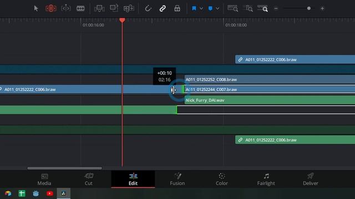Choose the Dynamic Trim Mode tool
Image resolution: width=355 pixels, height=199 pixels.
[x=66, y=9]
